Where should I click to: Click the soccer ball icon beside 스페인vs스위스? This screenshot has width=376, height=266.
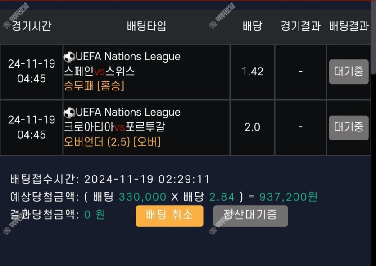point(69,57)
